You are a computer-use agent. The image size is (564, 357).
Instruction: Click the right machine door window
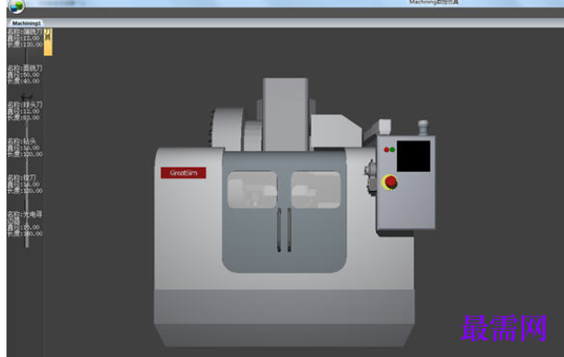coord(316,190)
